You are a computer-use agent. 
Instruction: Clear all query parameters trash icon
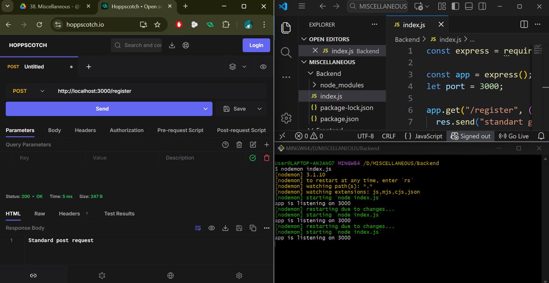pyautogui.click(x=239, y=145)
